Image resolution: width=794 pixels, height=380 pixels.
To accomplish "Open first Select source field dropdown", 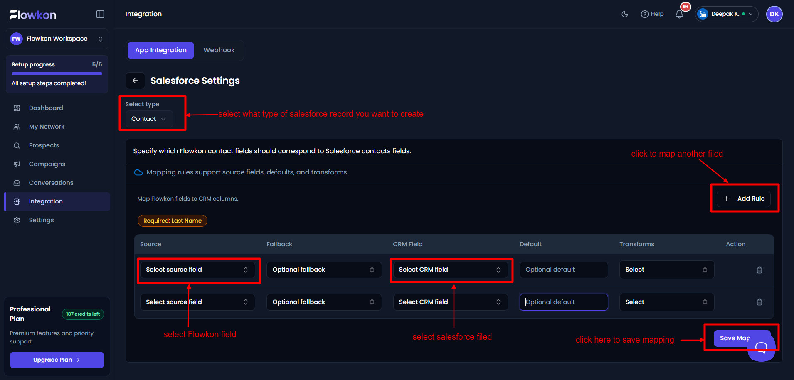I will click(197, 270).
